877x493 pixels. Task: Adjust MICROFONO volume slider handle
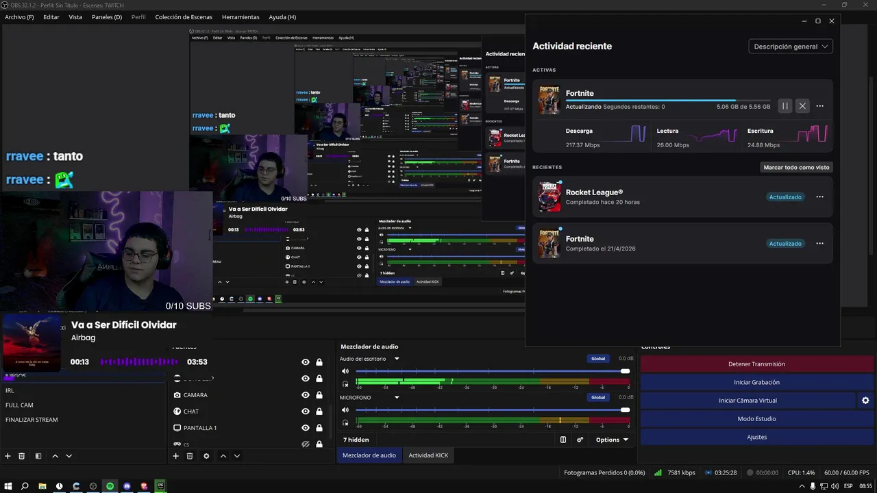(x=625, y=410)
